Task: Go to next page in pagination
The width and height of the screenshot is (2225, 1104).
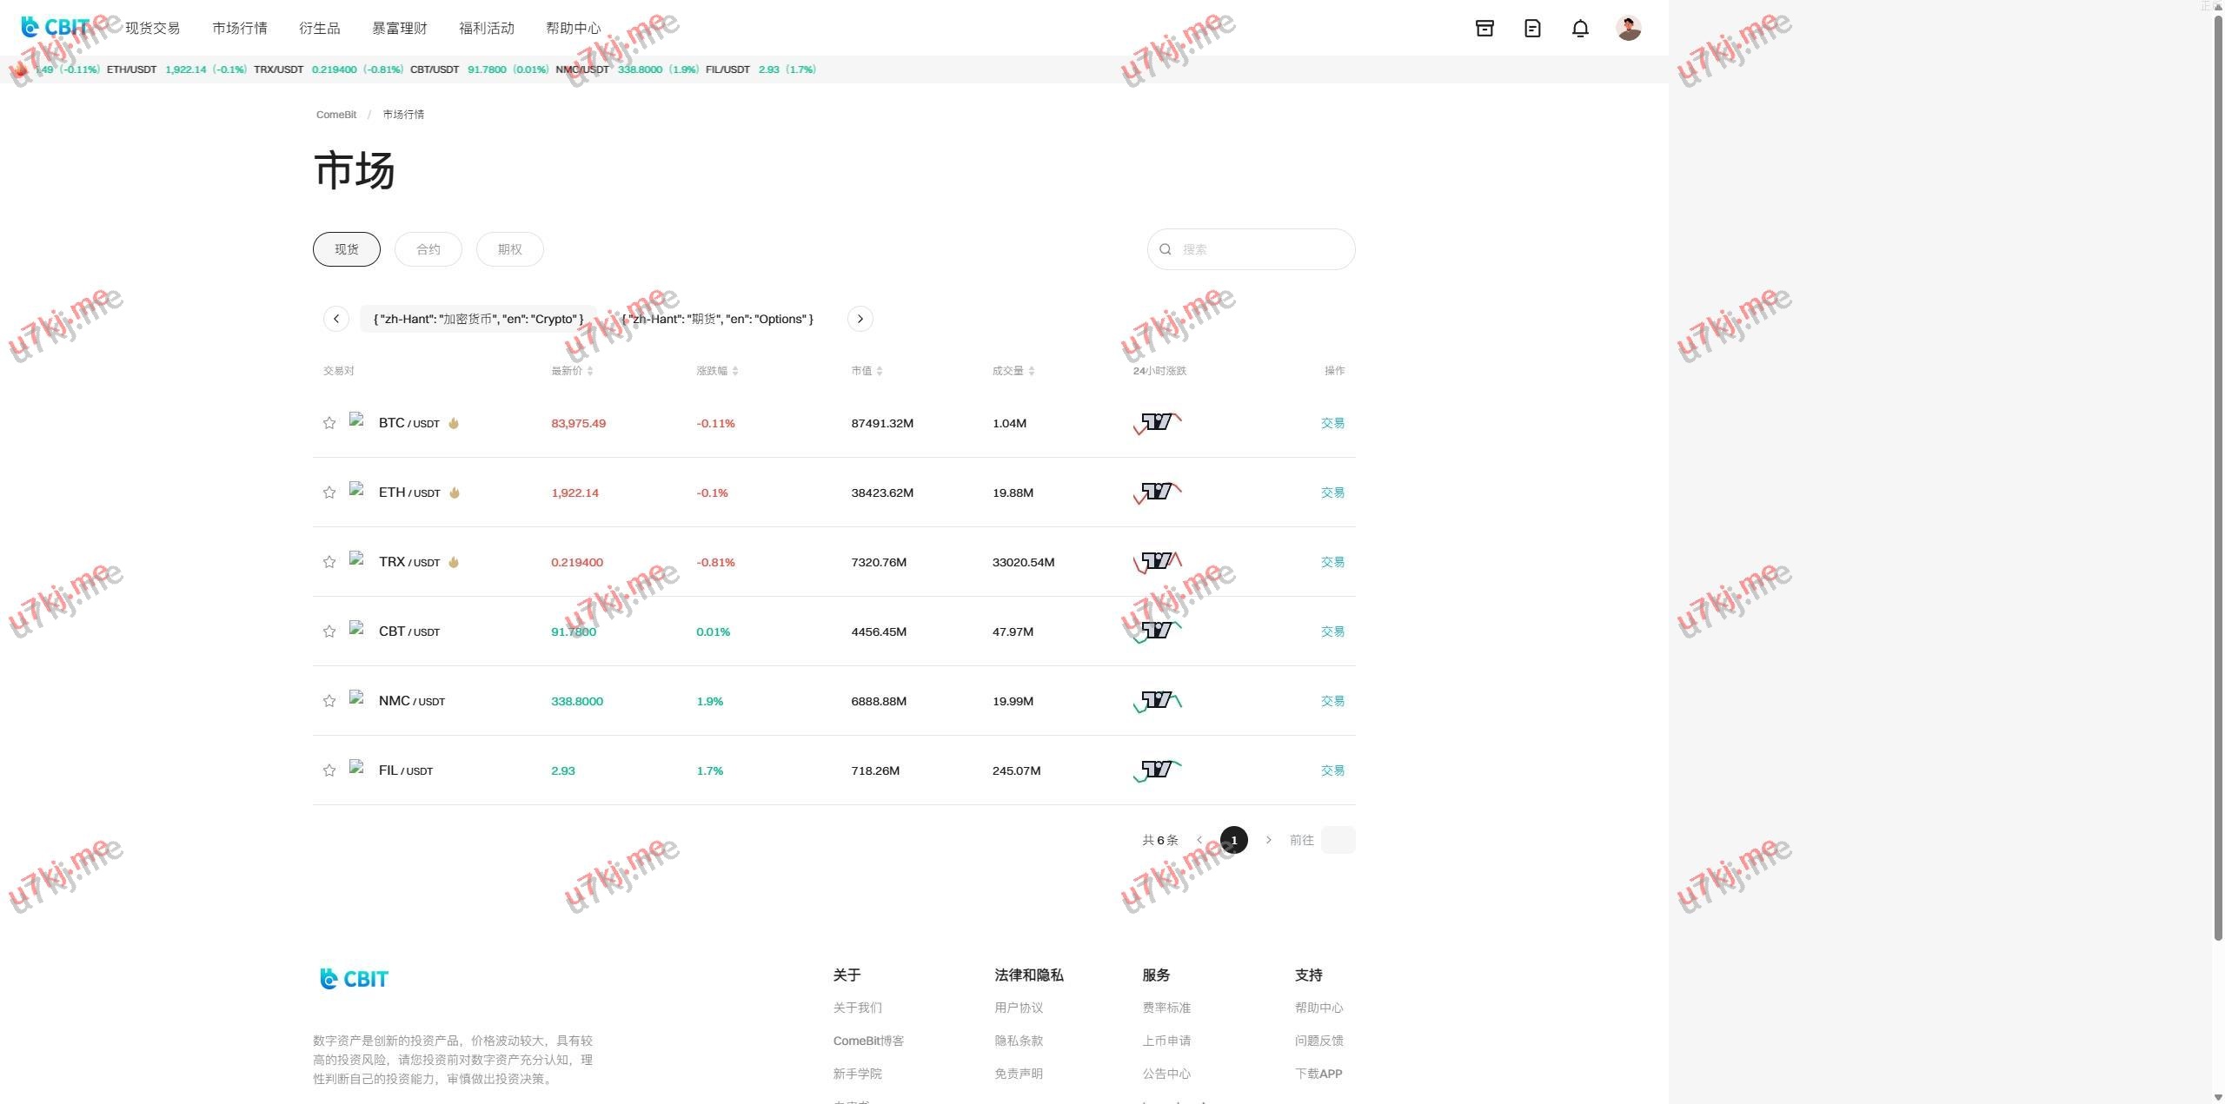Action: (x=1268, y=840)
